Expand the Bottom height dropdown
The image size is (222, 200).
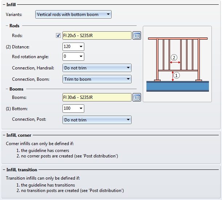click(x=80, y=109)
